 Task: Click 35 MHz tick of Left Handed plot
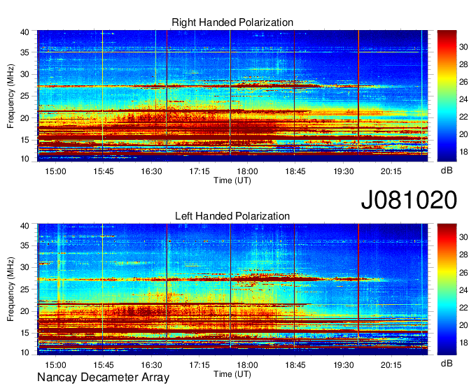[x=25, y=245]
